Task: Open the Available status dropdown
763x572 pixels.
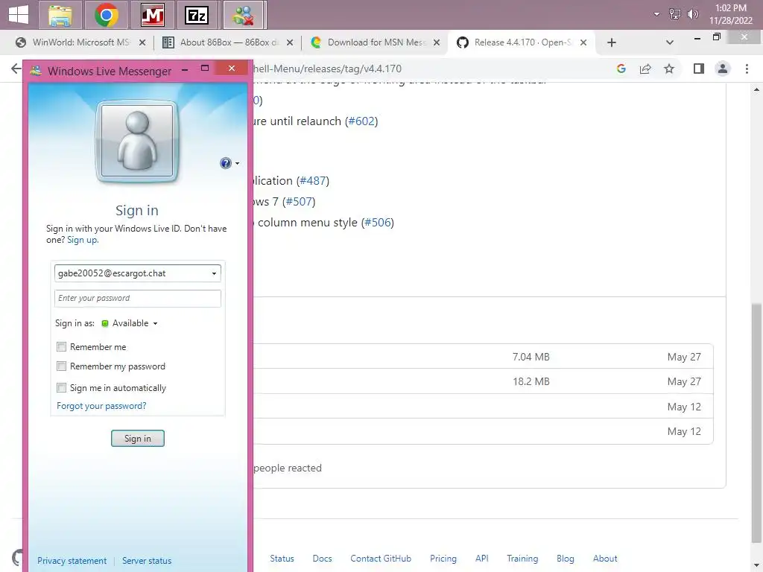Action: [130, 323]
